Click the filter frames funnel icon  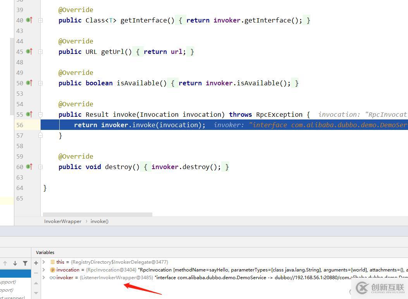[x=25, y=263]
